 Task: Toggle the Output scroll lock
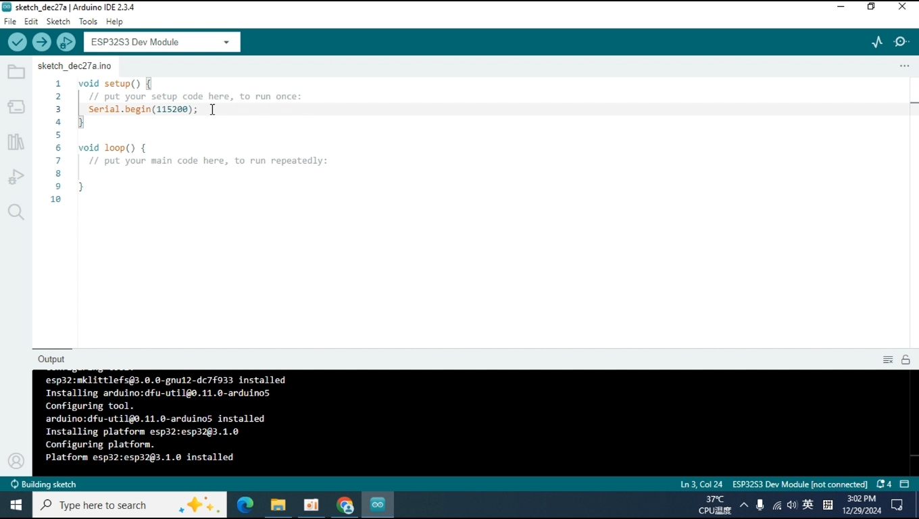pos(905,360)
